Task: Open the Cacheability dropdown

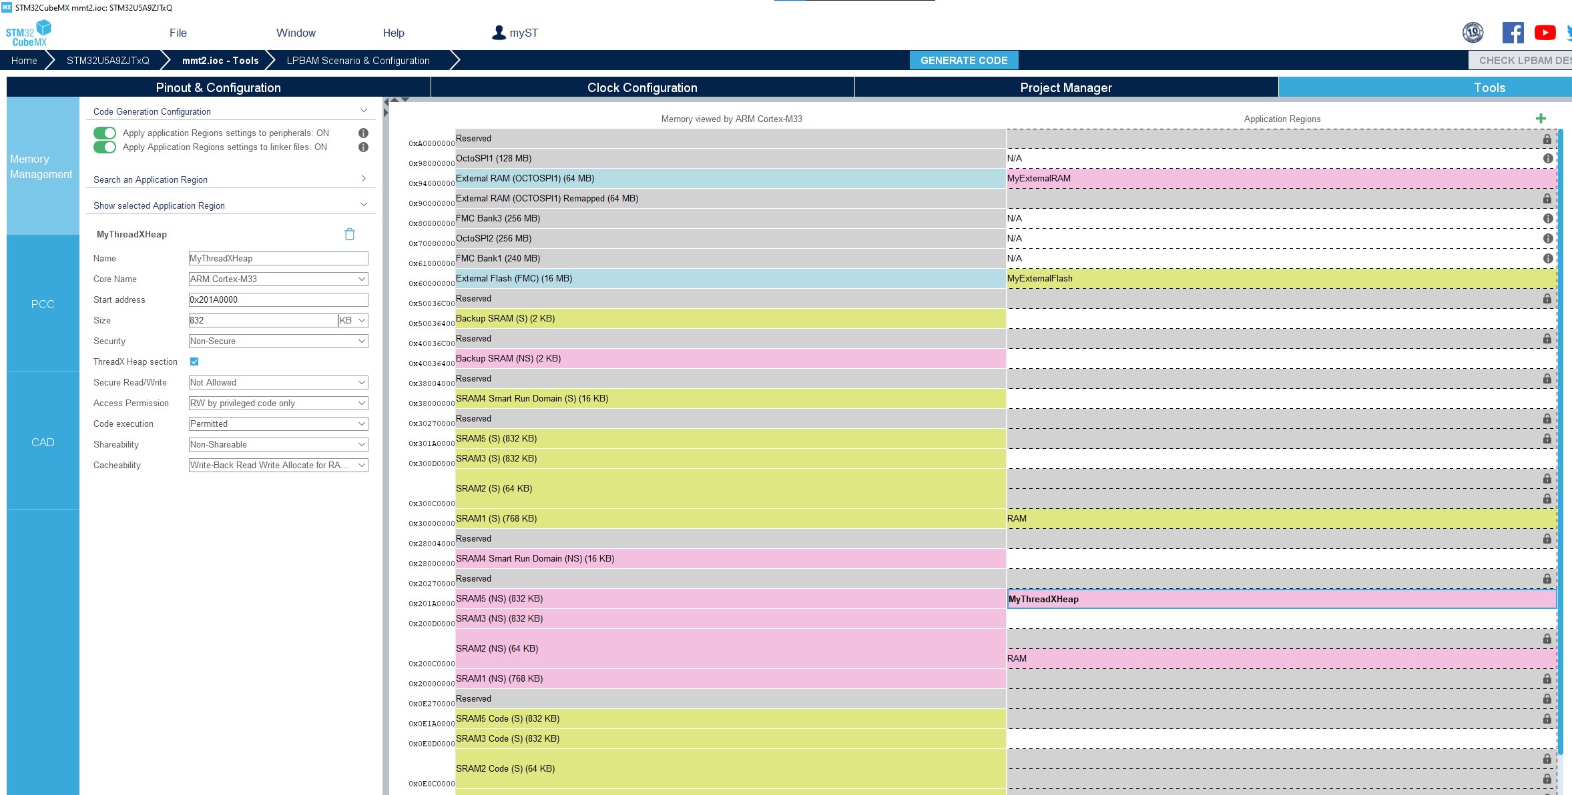Action: [278, 465]
